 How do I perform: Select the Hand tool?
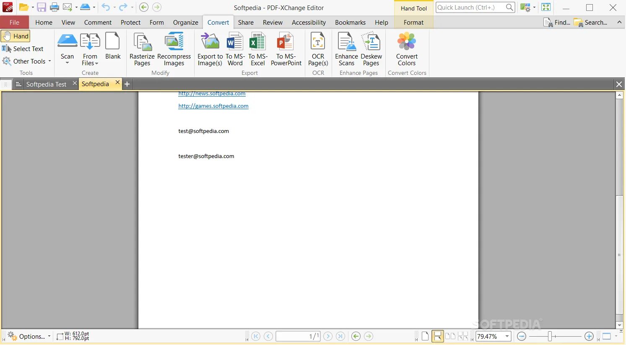tap(16, 36)
